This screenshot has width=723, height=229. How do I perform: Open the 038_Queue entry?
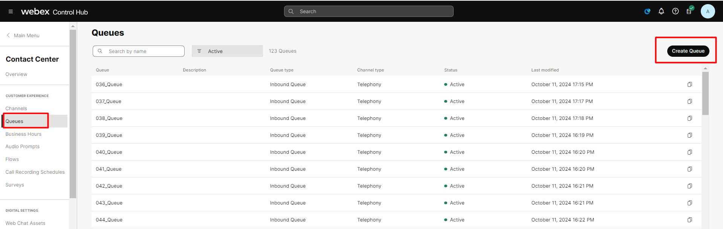click(x=109, y=118)
